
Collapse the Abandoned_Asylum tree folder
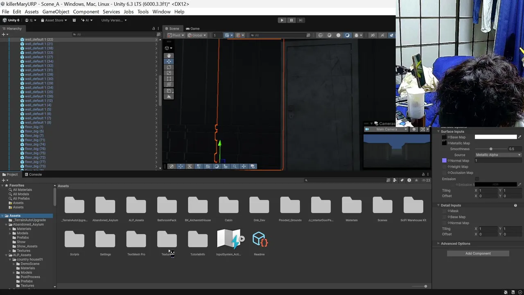pyautogui.click(x=7, y=225)
